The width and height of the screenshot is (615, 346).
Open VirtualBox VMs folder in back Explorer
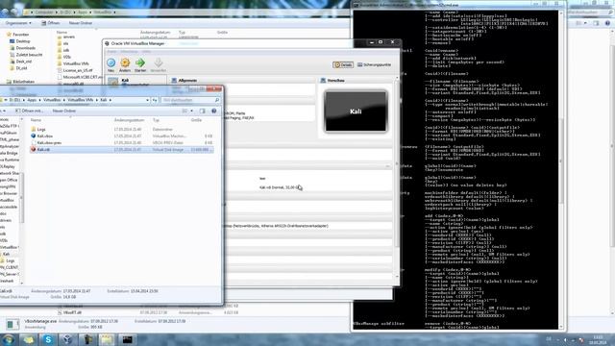(x=76, y=63)
